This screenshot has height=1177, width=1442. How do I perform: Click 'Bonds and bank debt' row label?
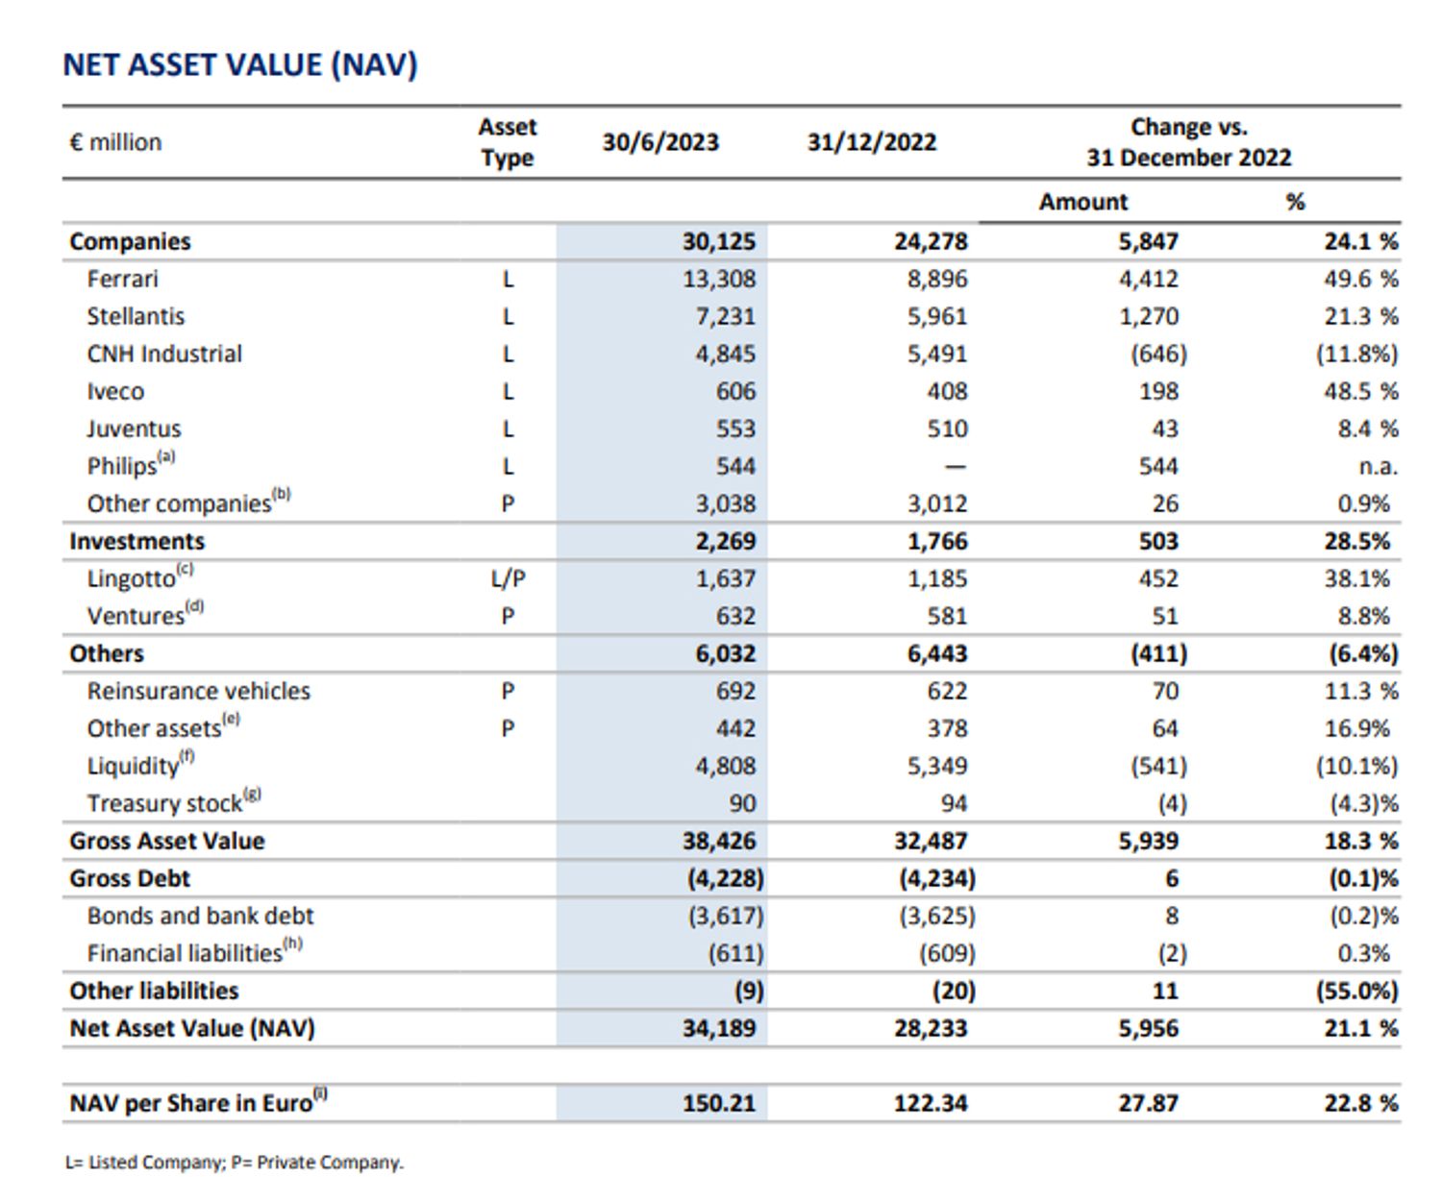(x=200, y=916)
